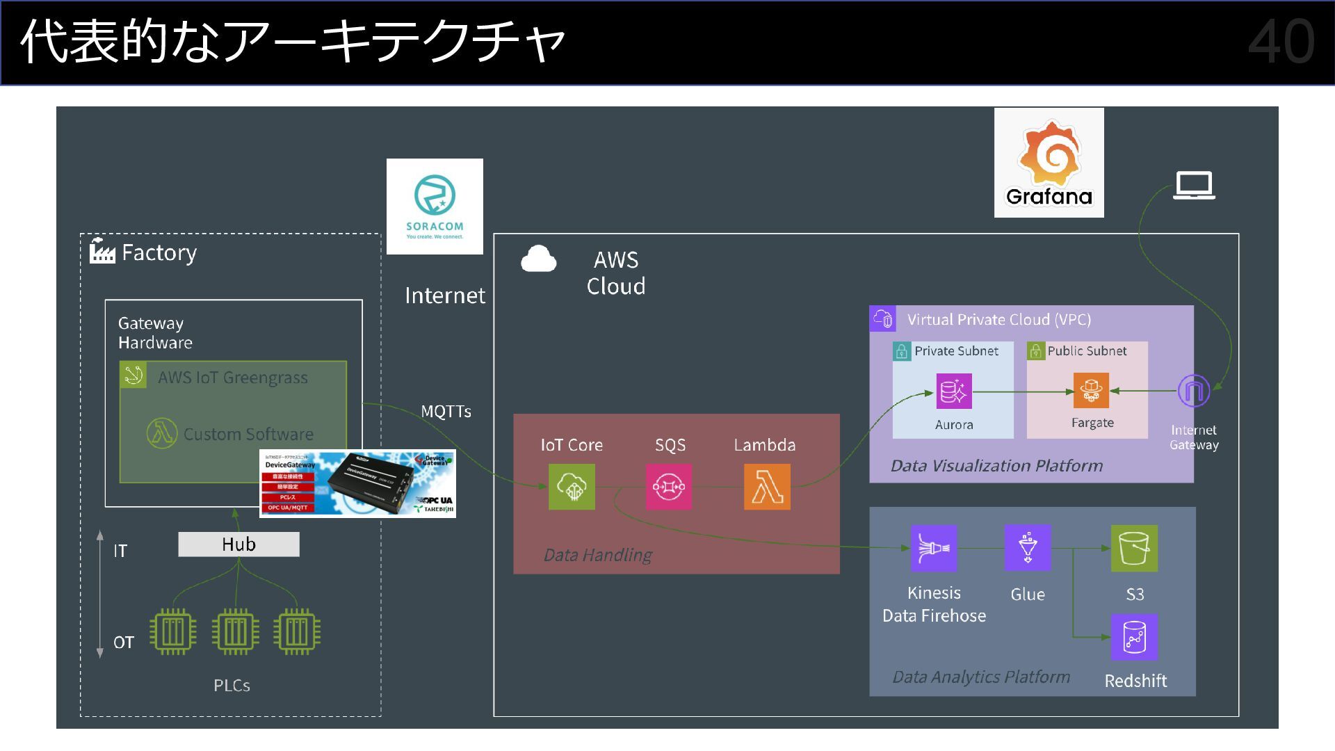Click the AWS Cloud white cloud icon
Image resolution: width=1335 pixels, height=751 pixels.
[x=539, y=259]
